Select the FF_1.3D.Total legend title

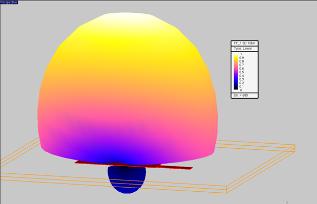(244, 43)
